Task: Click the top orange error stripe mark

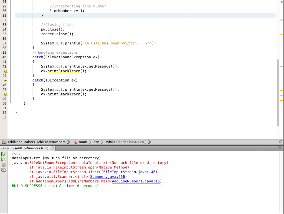Action: [x=282, y=2]
